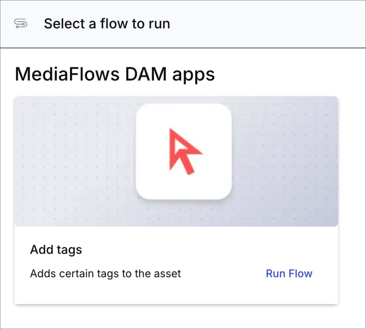366x329 pixels.
Task: Click the word 'asset' in the card description
Action: (x=167, y=274)
